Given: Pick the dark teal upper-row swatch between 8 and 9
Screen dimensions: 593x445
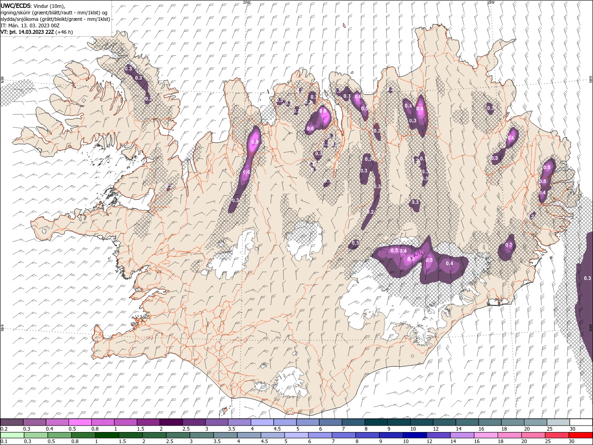Looking at the screenshot, I should pyautogui.click(x=376, y=422).
